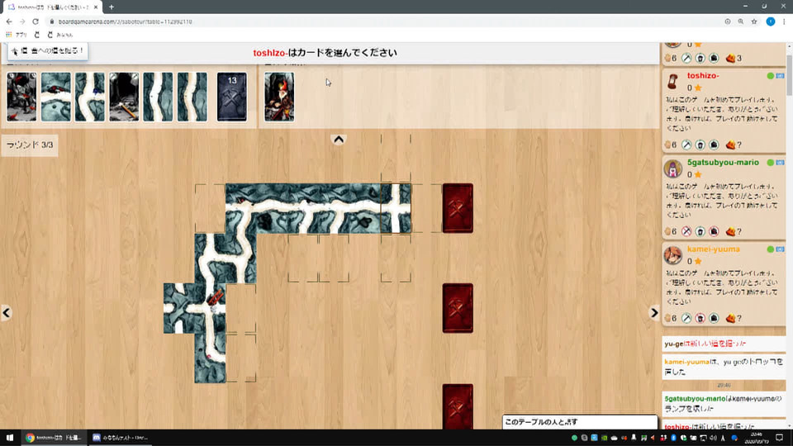Screen dimensions: 793x446
Task: Click log entry about yu-ge digging tunnel
Action: [x=724, y=344]
